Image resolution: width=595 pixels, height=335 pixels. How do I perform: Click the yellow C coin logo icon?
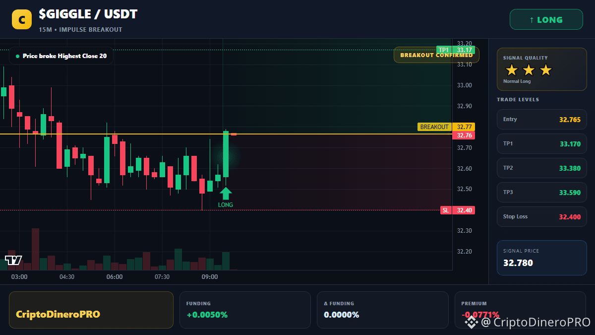point(21,19)
